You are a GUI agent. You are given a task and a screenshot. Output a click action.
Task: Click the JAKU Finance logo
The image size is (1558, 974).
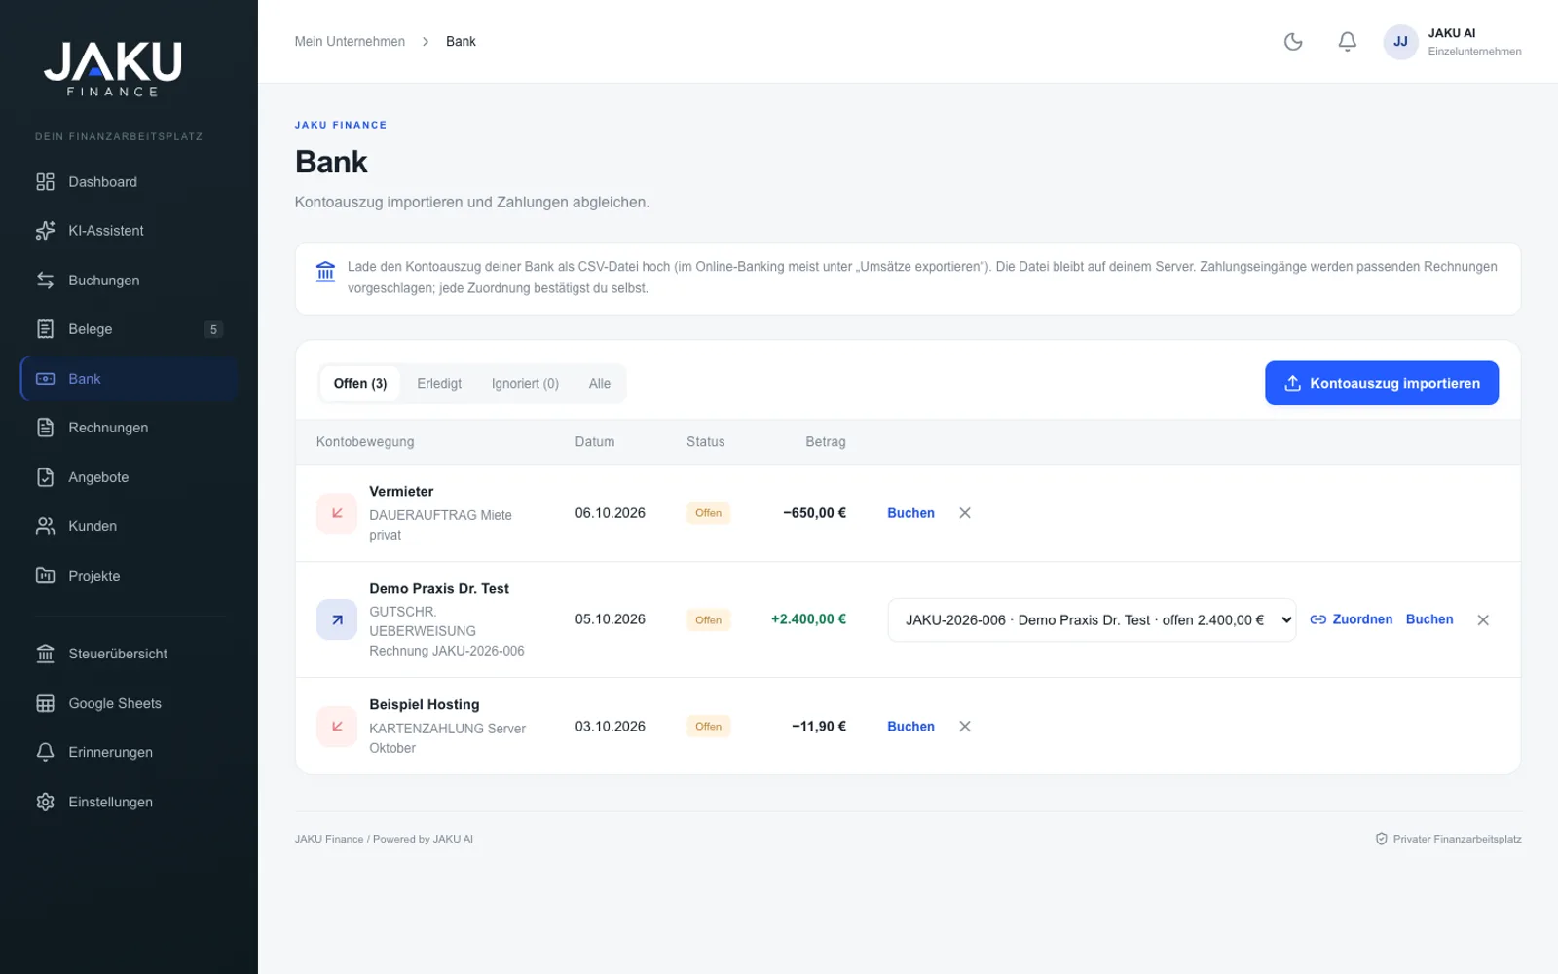pyautogui.click(x=113, y=68)
